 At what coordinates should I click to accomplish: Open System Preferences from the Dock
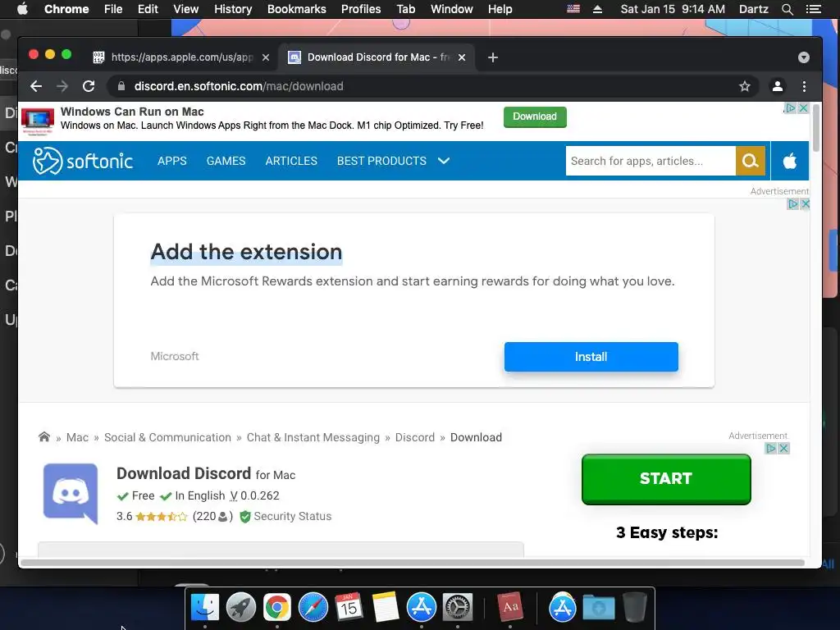click(x=457, y=607)
